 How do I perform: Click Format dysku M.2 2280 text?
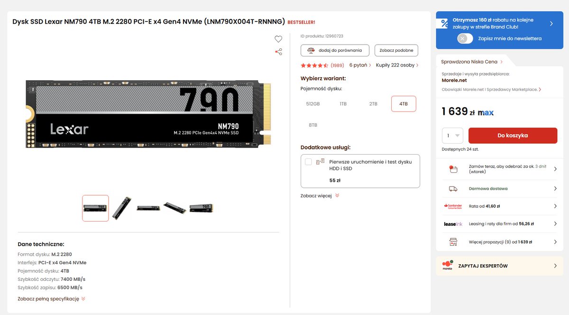(45, 254)
